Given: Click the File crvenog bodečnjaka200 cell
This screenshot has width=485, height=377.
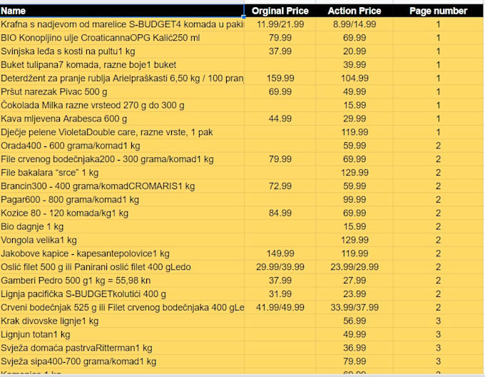Looking at the screenshot, I should point(122,159).
